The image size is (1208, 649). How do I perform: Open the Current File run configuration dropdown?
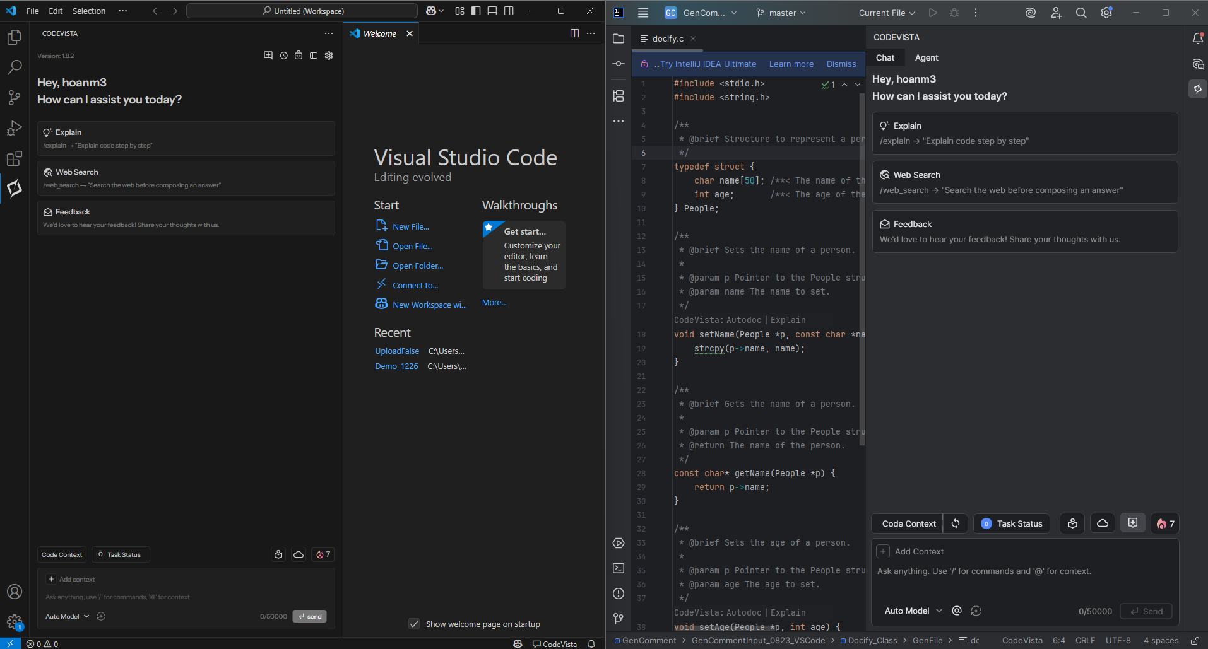(887, 13)
